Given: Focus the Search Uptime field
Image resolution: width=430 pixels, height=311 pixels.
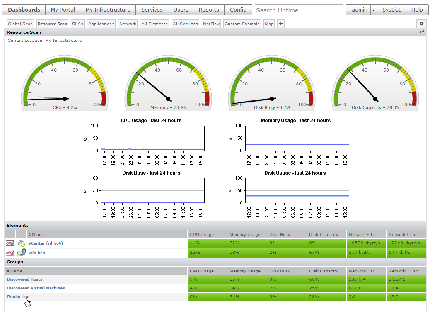Looking at the screenshot, I should 299,10.
